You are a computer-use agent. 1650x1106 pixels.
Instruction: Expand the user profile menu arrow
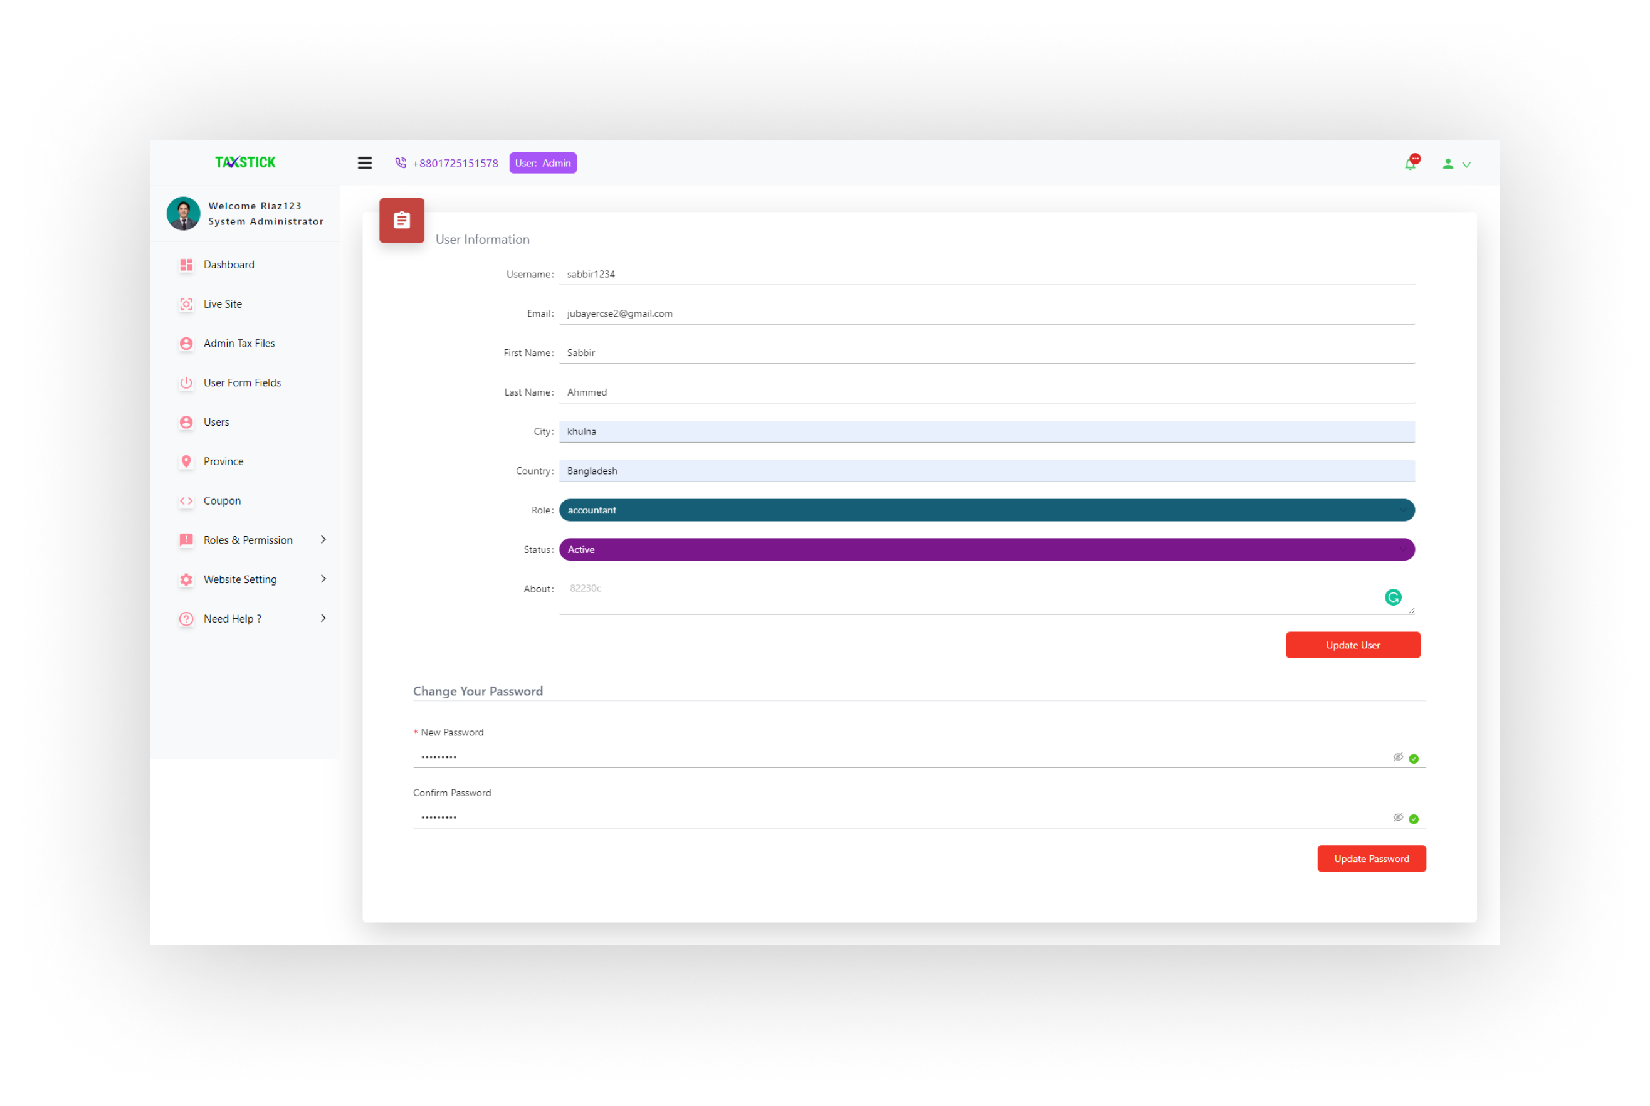pyautogui.click(x=1467, y=164)
